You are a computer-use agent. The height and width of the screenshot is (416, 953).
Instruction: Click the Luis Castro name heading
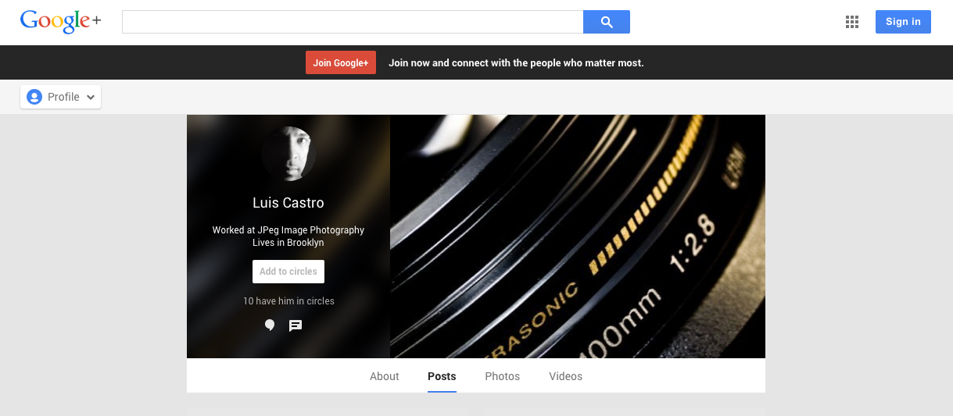(x=288, y=203)
